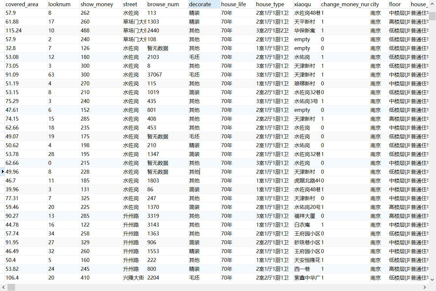
Task: Select the show_money cell 325
Action: coord(101,198)
